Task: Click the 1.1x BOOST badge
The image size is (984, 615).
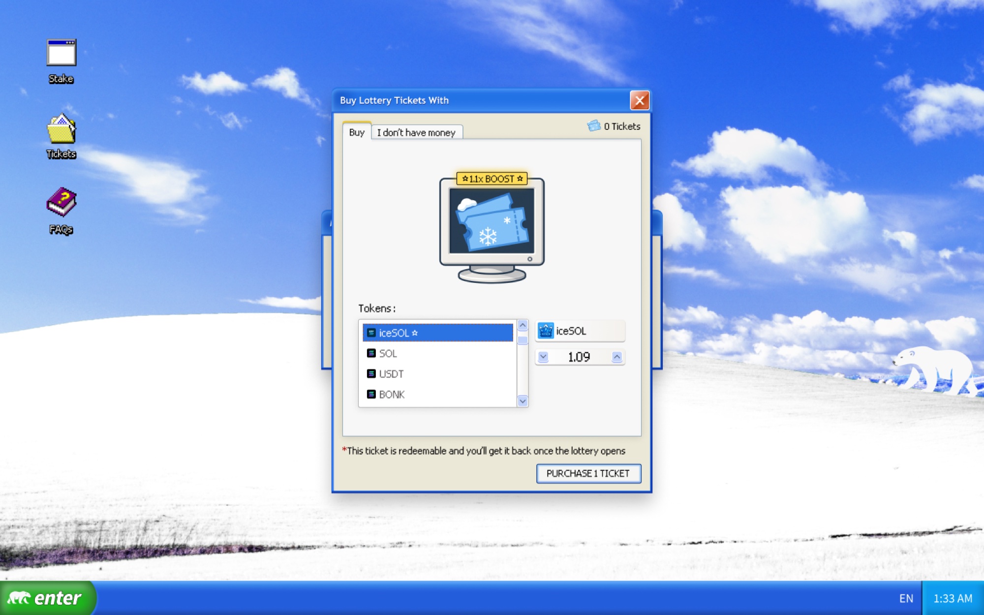Action: pos(492,179)
